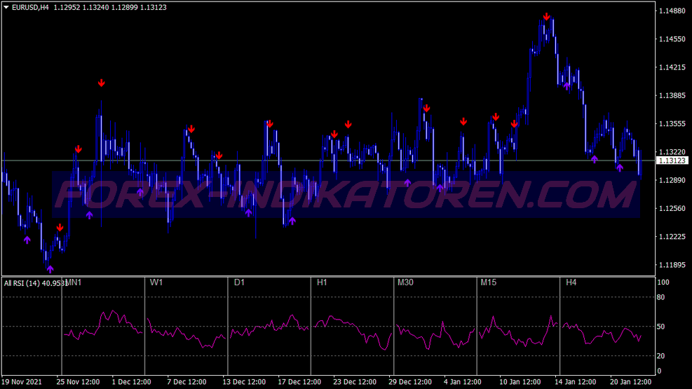The image size is (692, 389).
Task: Click the EURUSD,H4 symbol title text
Action: [x=32, y=7]
